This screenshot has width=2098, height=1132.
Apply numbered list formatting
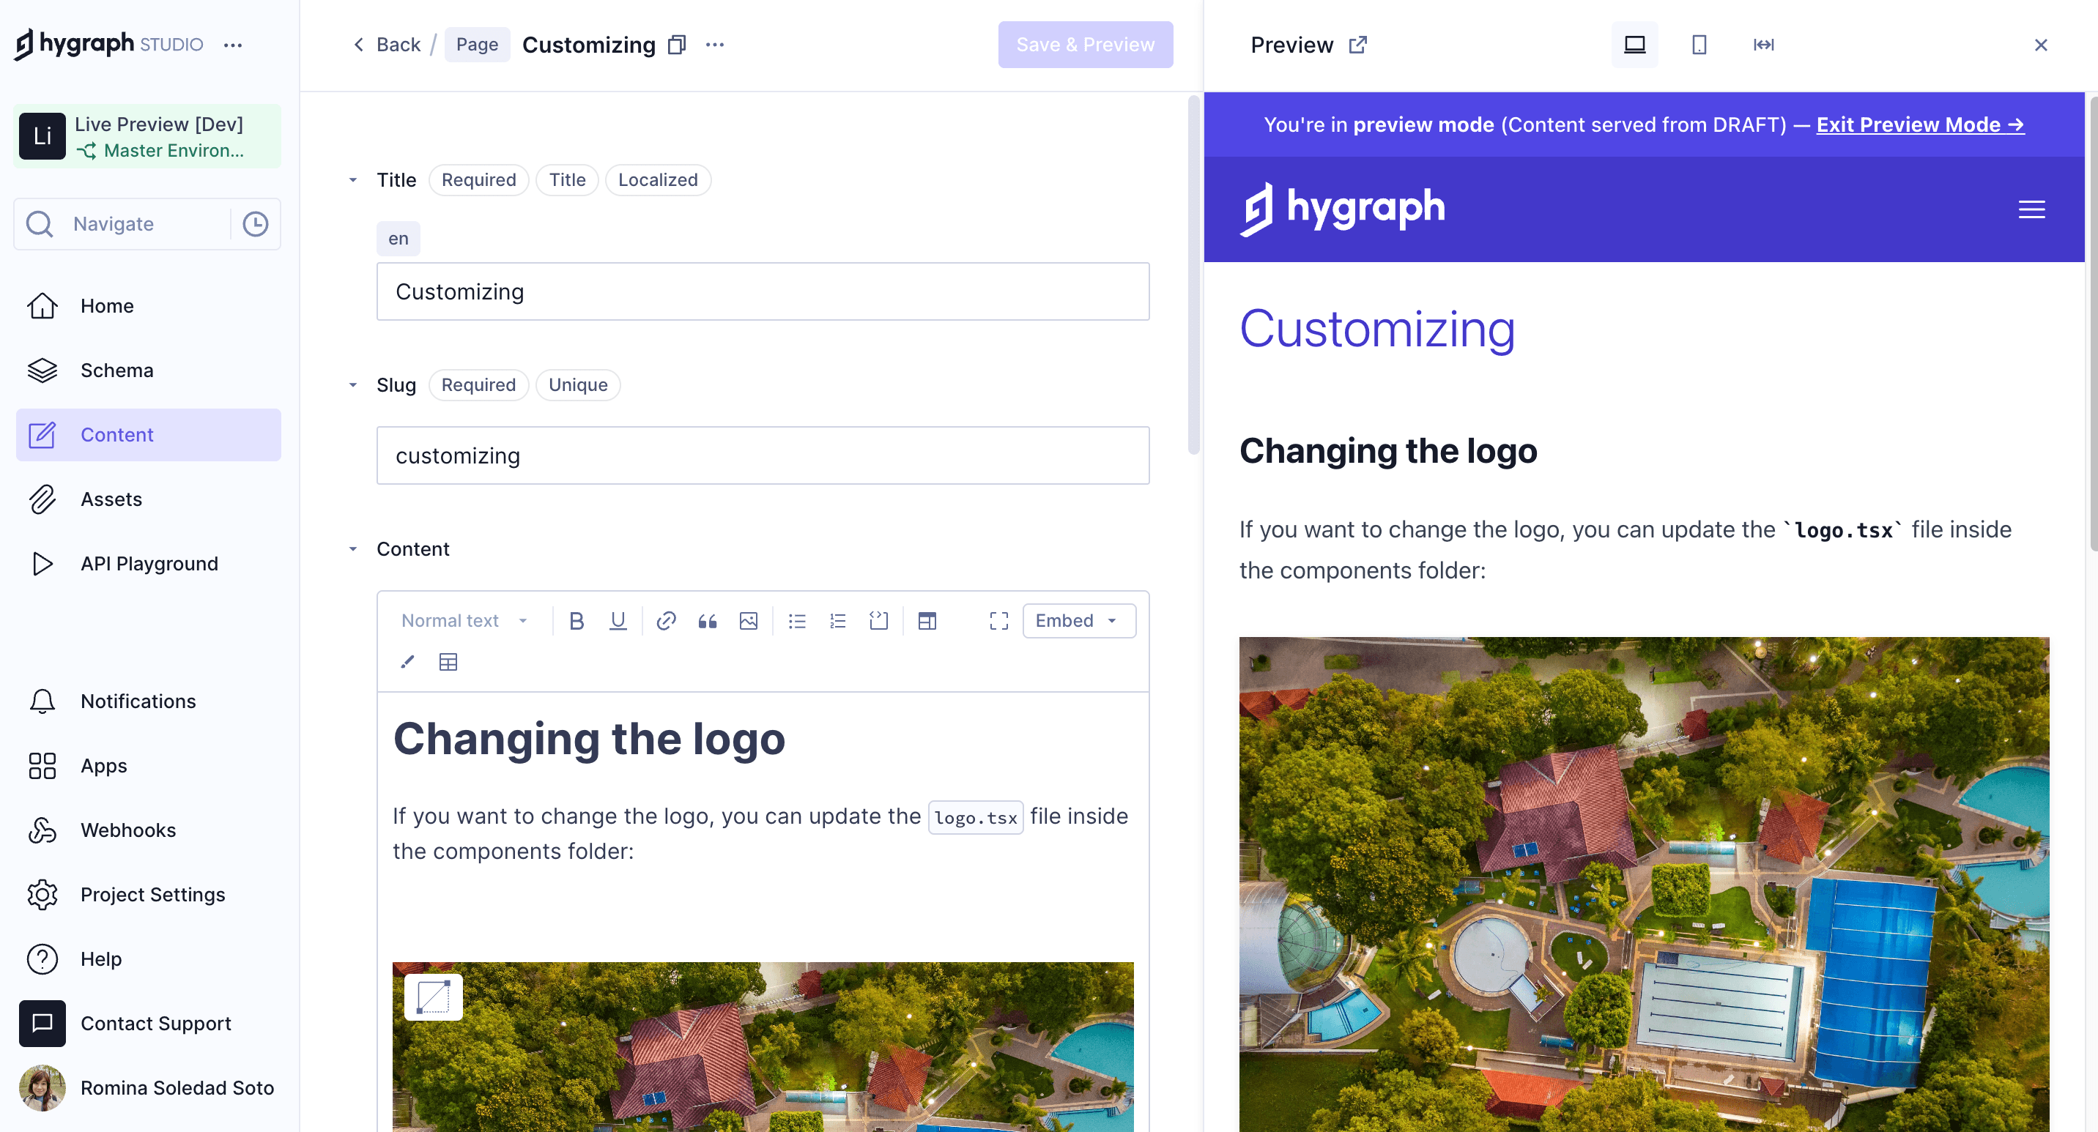[x=837, y=621]
